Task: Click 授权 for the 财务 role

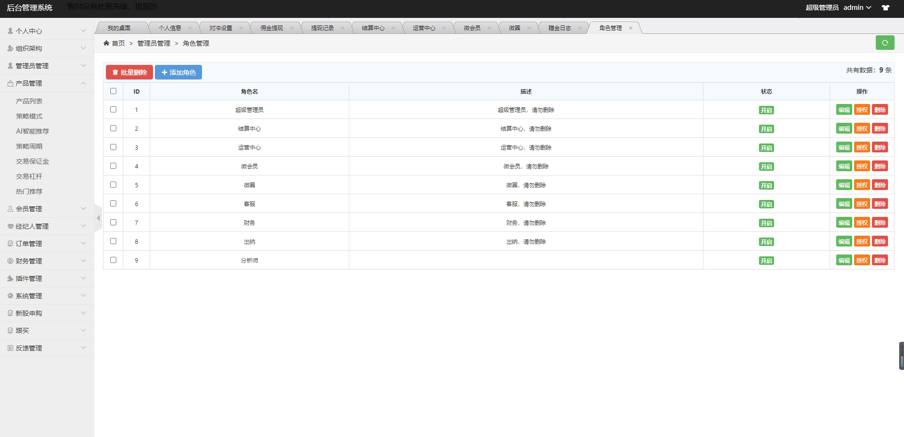Action: [x=862, y=223]
